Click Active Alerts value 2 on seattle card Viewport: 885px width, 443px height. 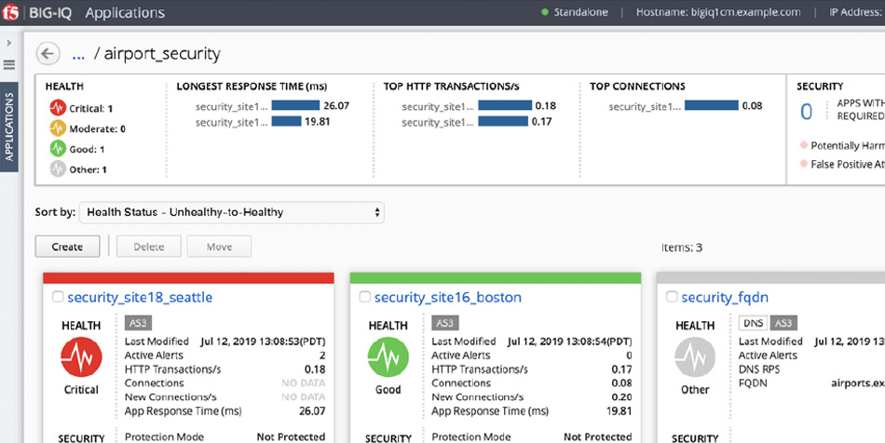(x=322, y=356)
